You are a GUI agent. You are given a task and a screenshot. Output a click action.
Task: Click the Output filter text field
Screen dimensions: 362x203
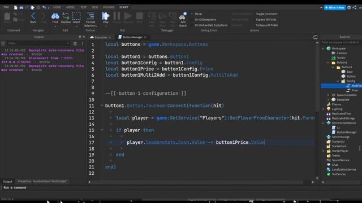(x=36, y=43)
